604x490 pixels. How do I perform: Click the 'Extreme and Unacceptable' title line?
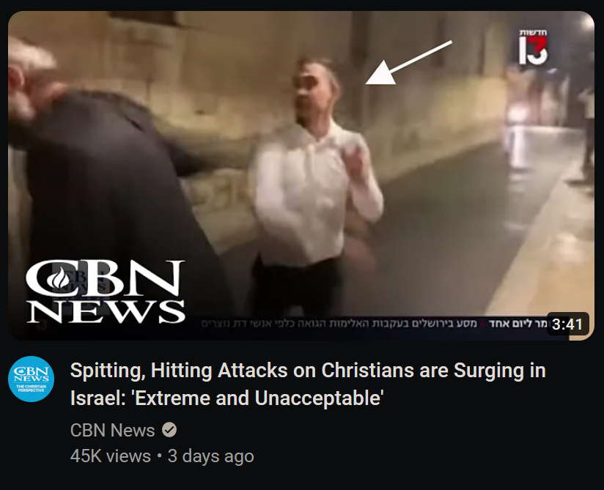click(227, 398)
